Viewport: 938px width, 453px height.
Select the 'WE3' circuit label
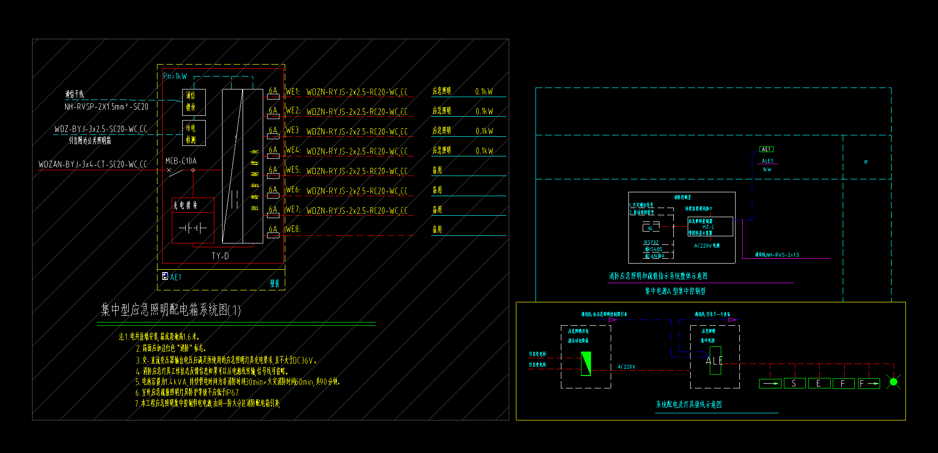(292, 131)
